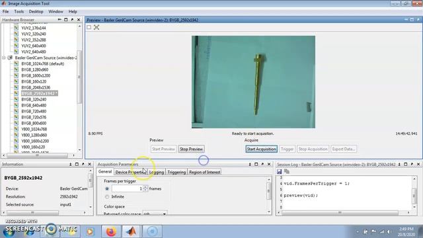
Task: Click the fit-to-window icon in Preview toolbar
Action: click(x=96, y=27)
